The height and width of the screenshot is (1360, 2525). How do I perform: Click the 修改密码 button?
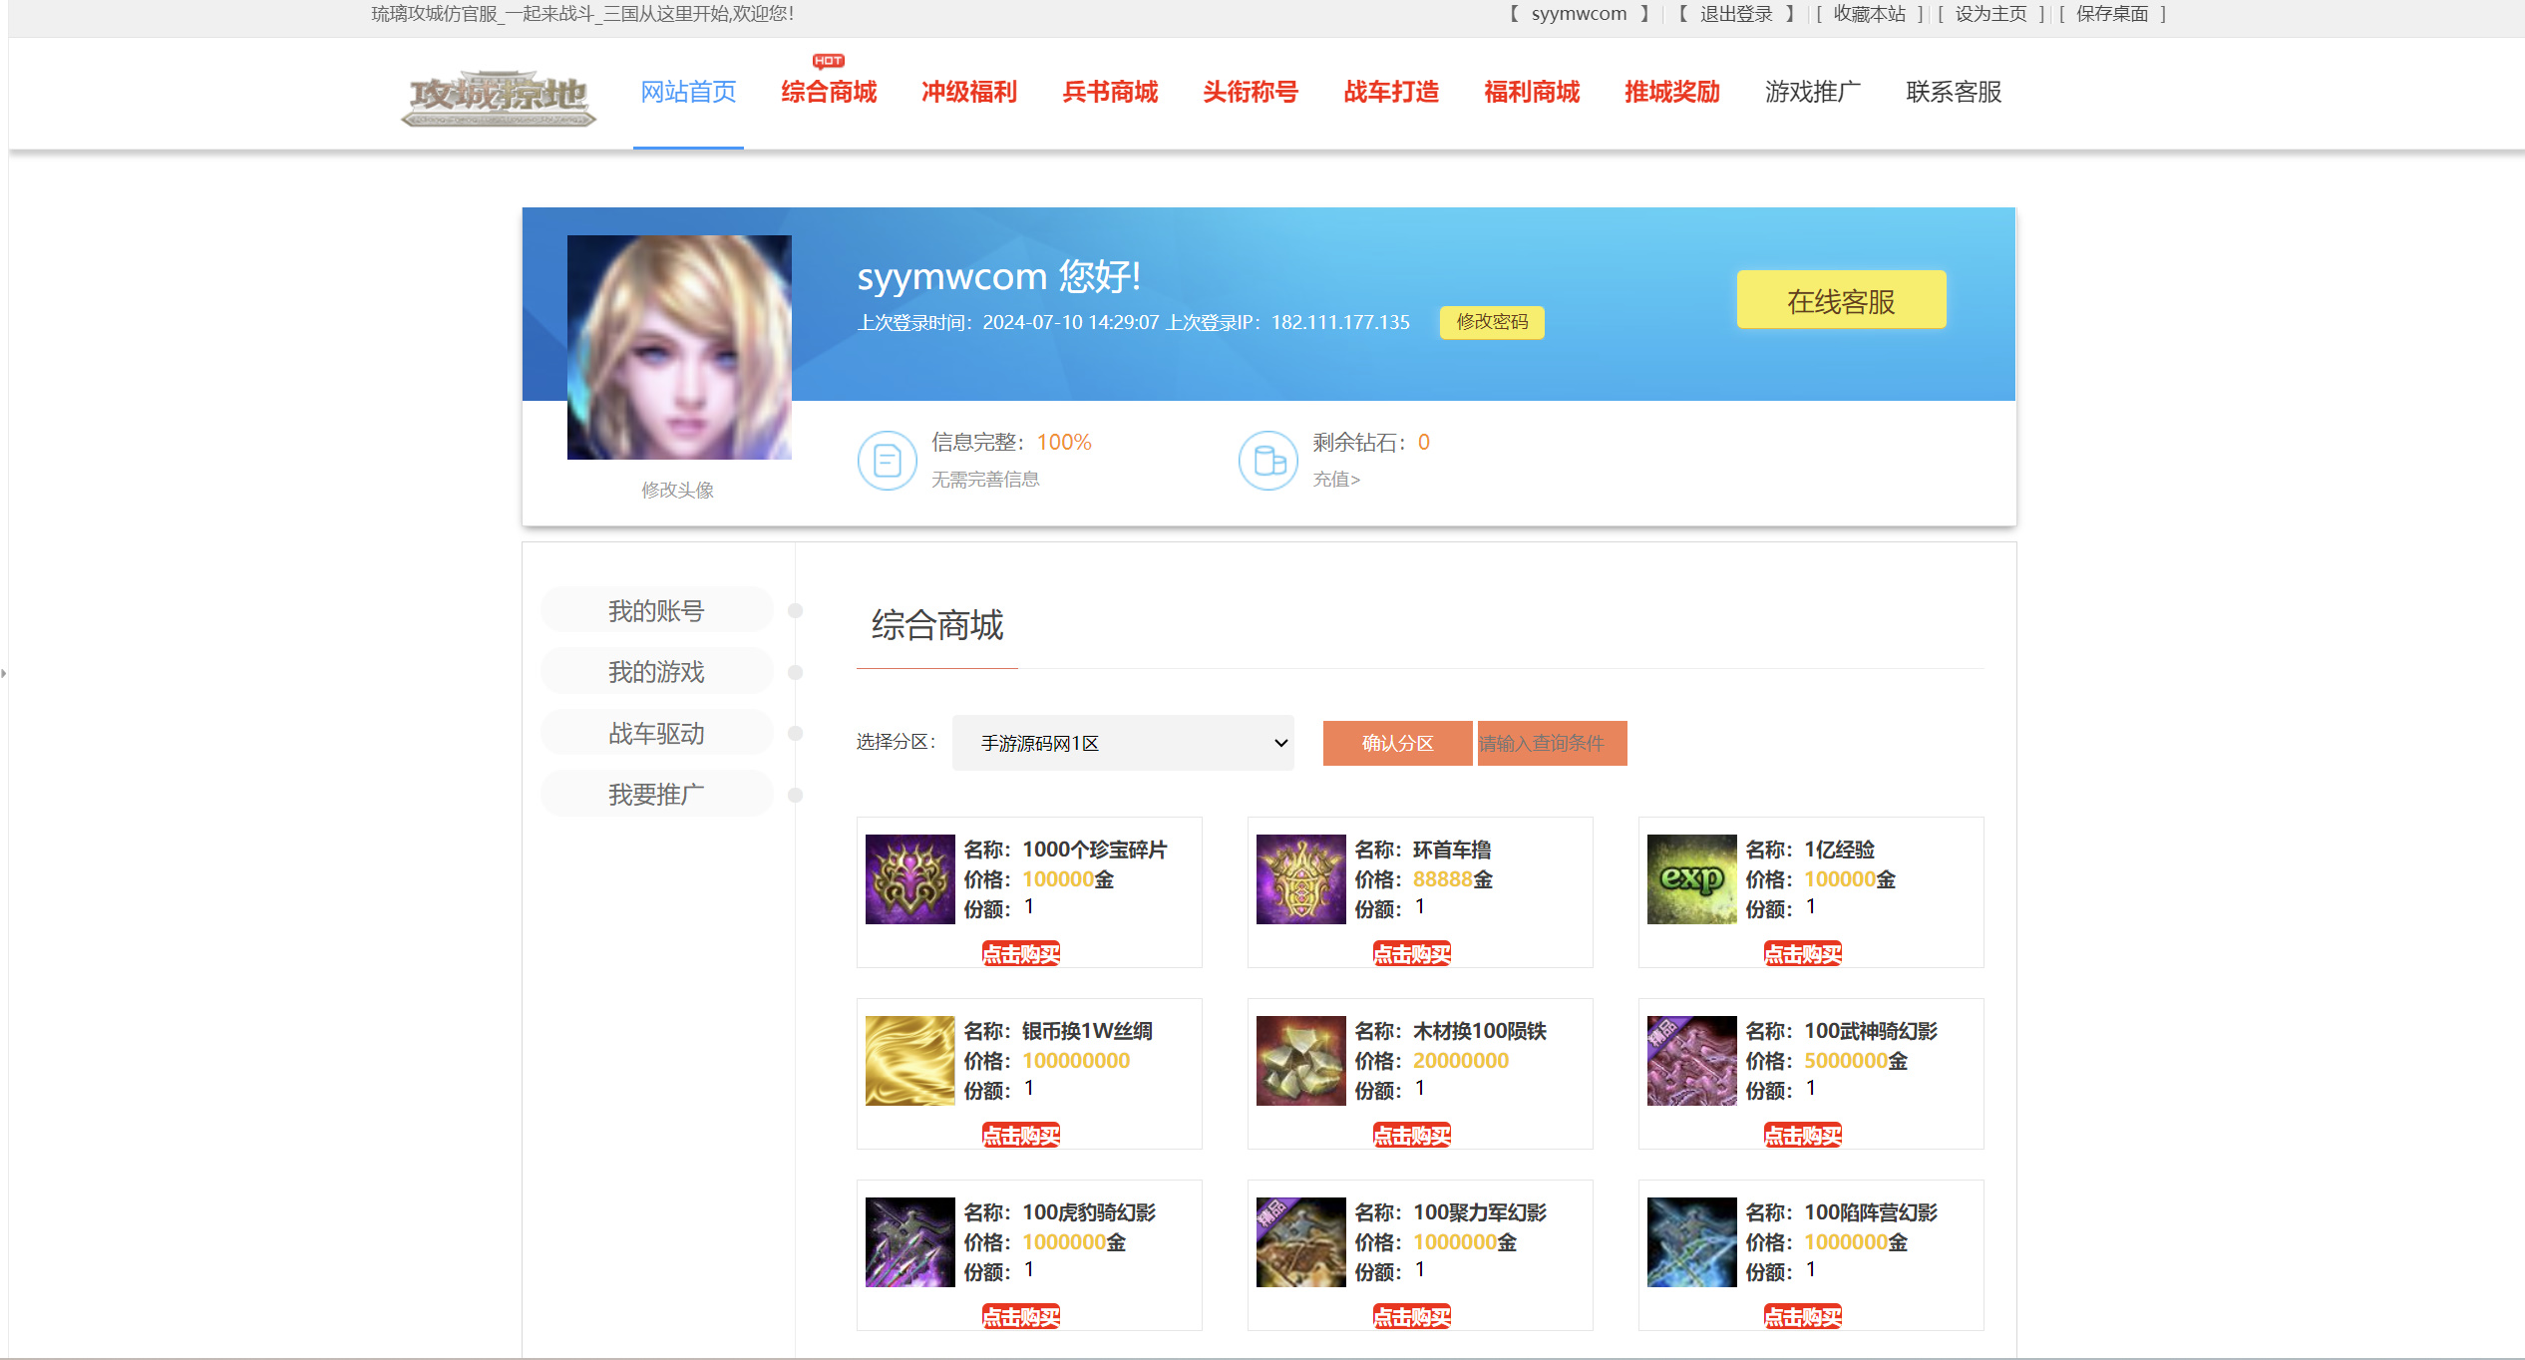1491,322
